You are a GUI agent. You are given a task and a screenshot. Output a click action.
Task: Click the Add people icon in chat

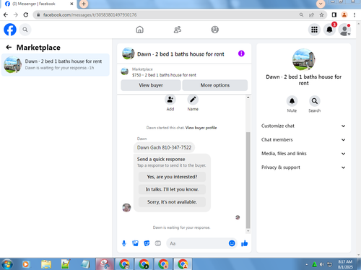click(x=170, y=100)
